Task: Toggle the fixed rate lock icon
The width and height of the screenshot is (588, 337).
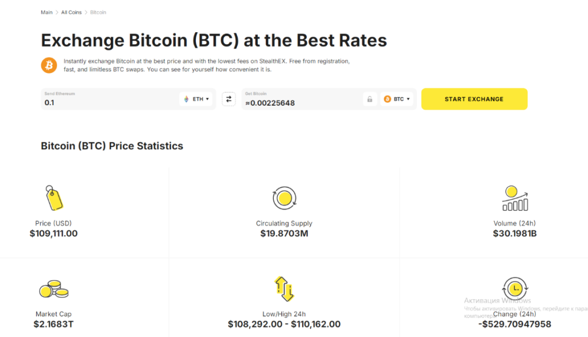Action: [x=370, y=99]
